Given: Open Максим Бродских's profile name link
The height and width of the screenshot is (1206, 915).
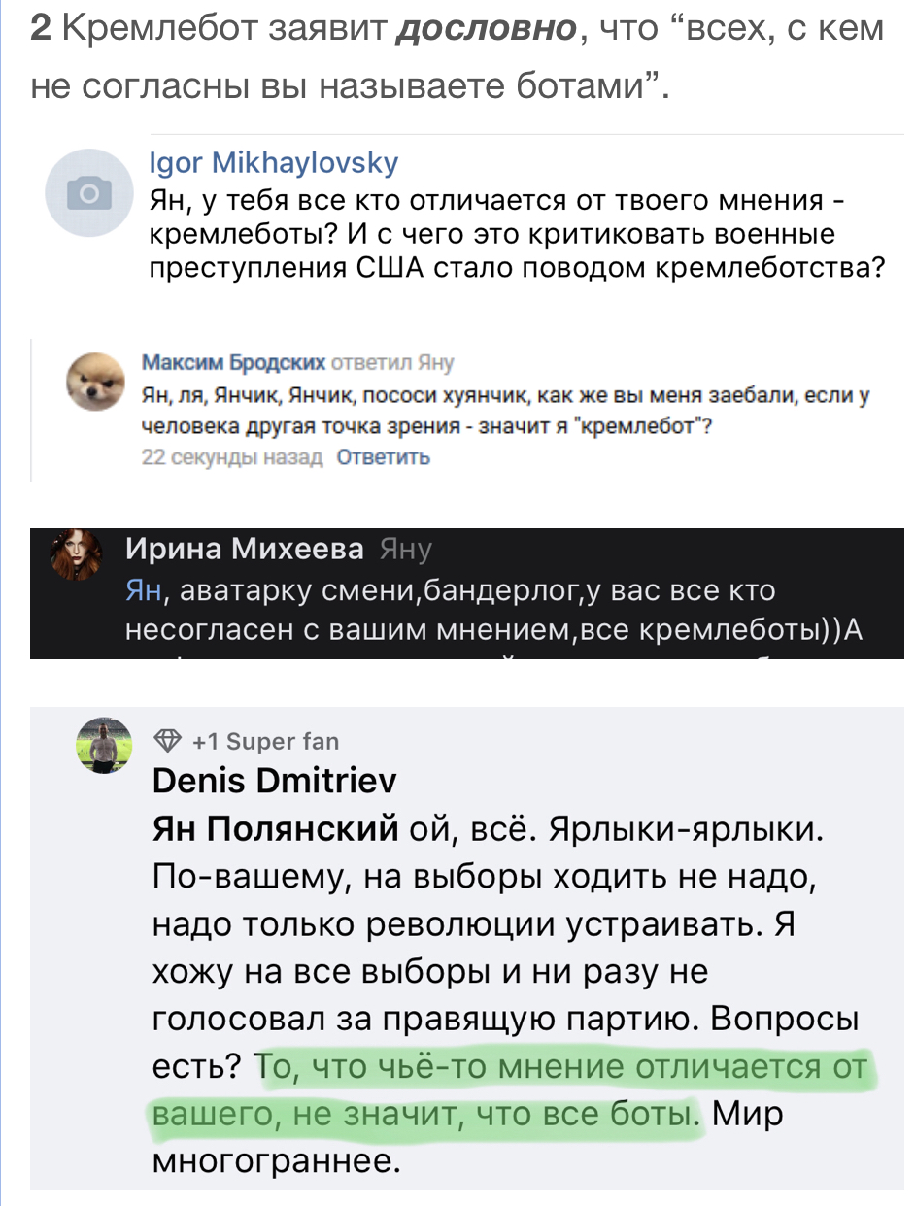Looking at the screenshot, I should pos(233,363).
